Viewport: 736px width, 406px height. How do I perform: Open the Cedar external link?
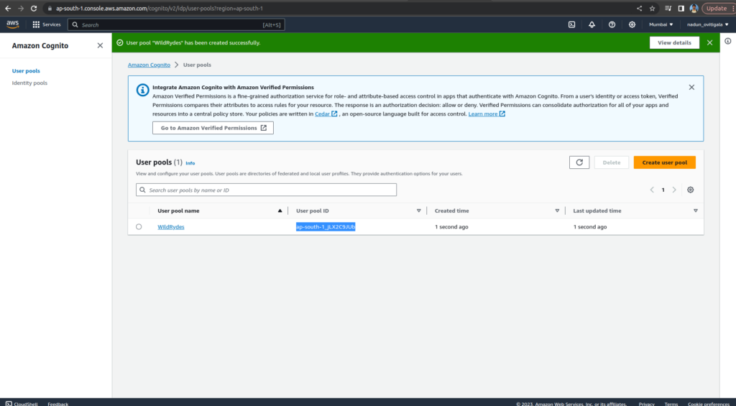tap(326, 114)
